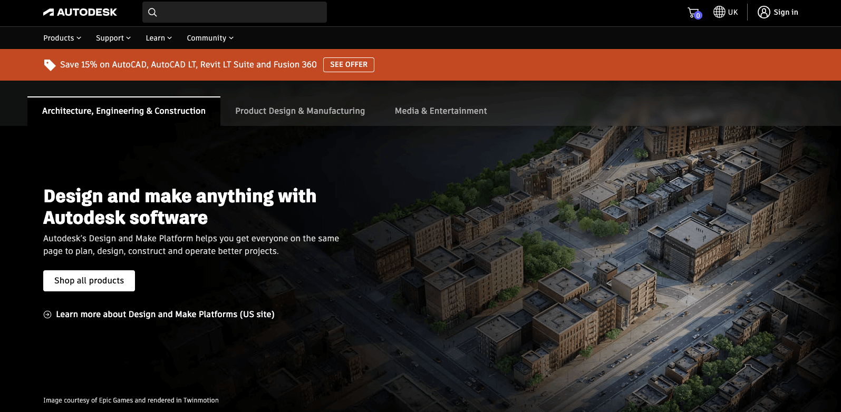Image resolution: width=841 pixels, height=412 pixels.
Task: Click the Autodesk logo
Action: [80, 12]
